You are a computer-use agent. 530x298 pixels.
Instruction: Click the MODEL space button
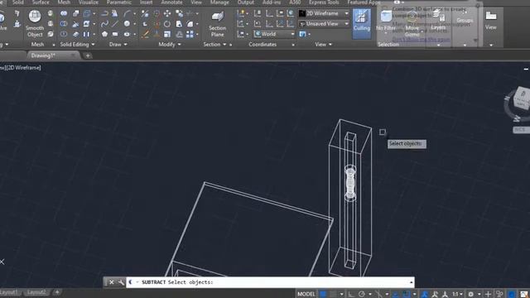[306, 295]
